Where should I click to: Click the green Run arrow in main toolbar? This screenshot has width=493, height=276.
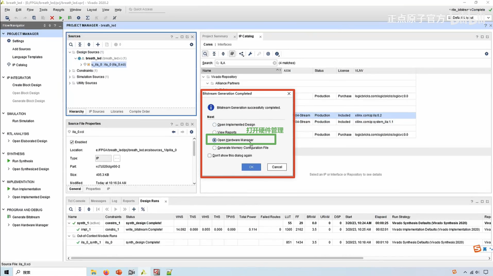(x=61, y=18)
